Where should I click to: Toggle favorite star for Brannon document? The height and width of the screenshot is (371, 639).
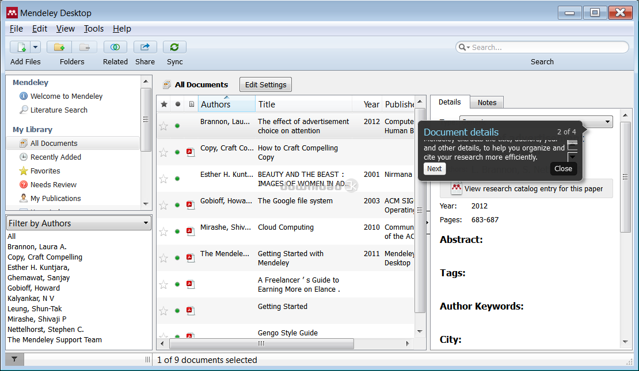pos(163,126)
